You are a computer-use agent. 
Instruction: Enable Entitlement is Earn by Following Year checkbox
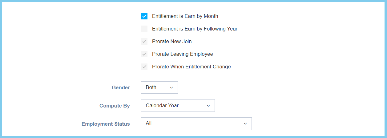(144, 29)
